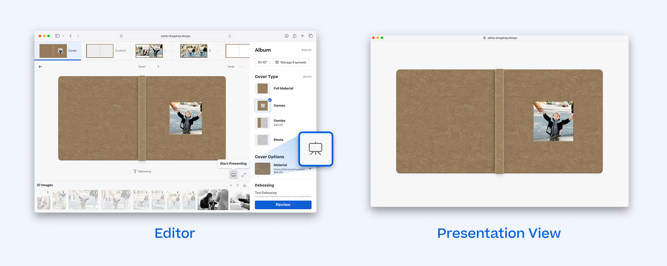Viewport: 667px width, 266px height.
Task: Switch to the Endleaf spread tab
Action: (x=106, y=51)
